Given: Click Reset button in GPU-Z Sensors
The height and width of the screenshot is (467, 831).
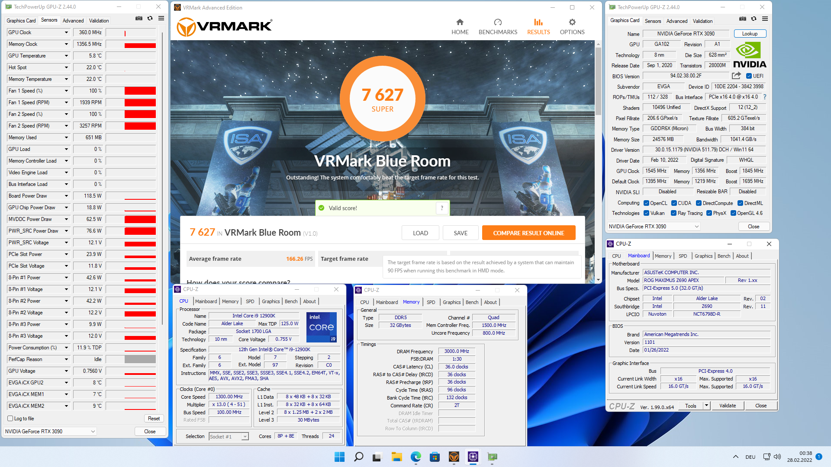Looking at the screenshot, I should pos(154,419).
